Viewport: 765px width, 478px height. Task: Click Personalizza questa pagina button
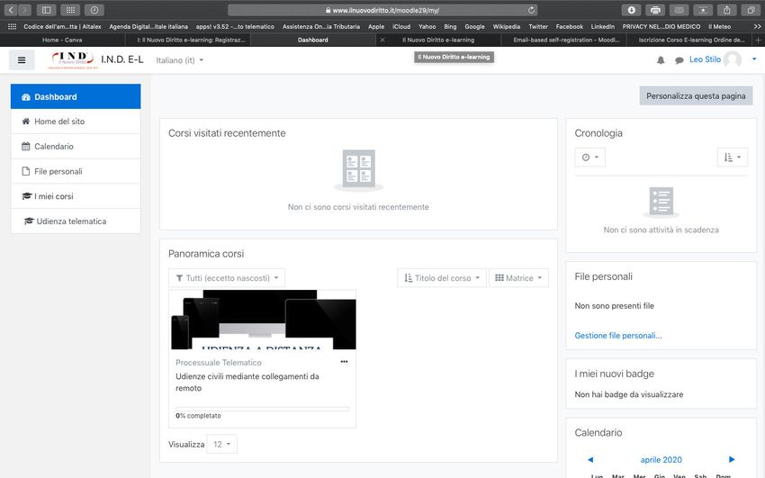click(x=696, y=96)
